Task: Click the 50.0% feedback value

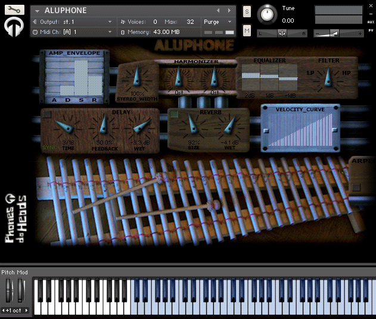Action: click(x=104, y=142)
